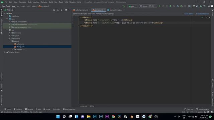
Task: Expand the themes folder
Action: click(12, 50)
